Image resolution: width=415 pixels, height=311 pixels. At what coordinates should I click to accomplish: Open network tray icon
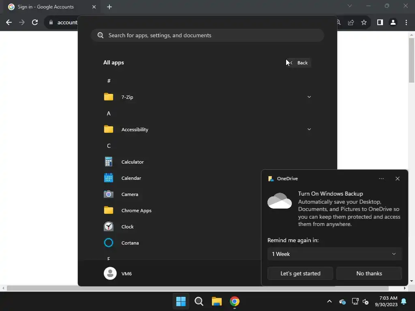(x=355, y=301)
